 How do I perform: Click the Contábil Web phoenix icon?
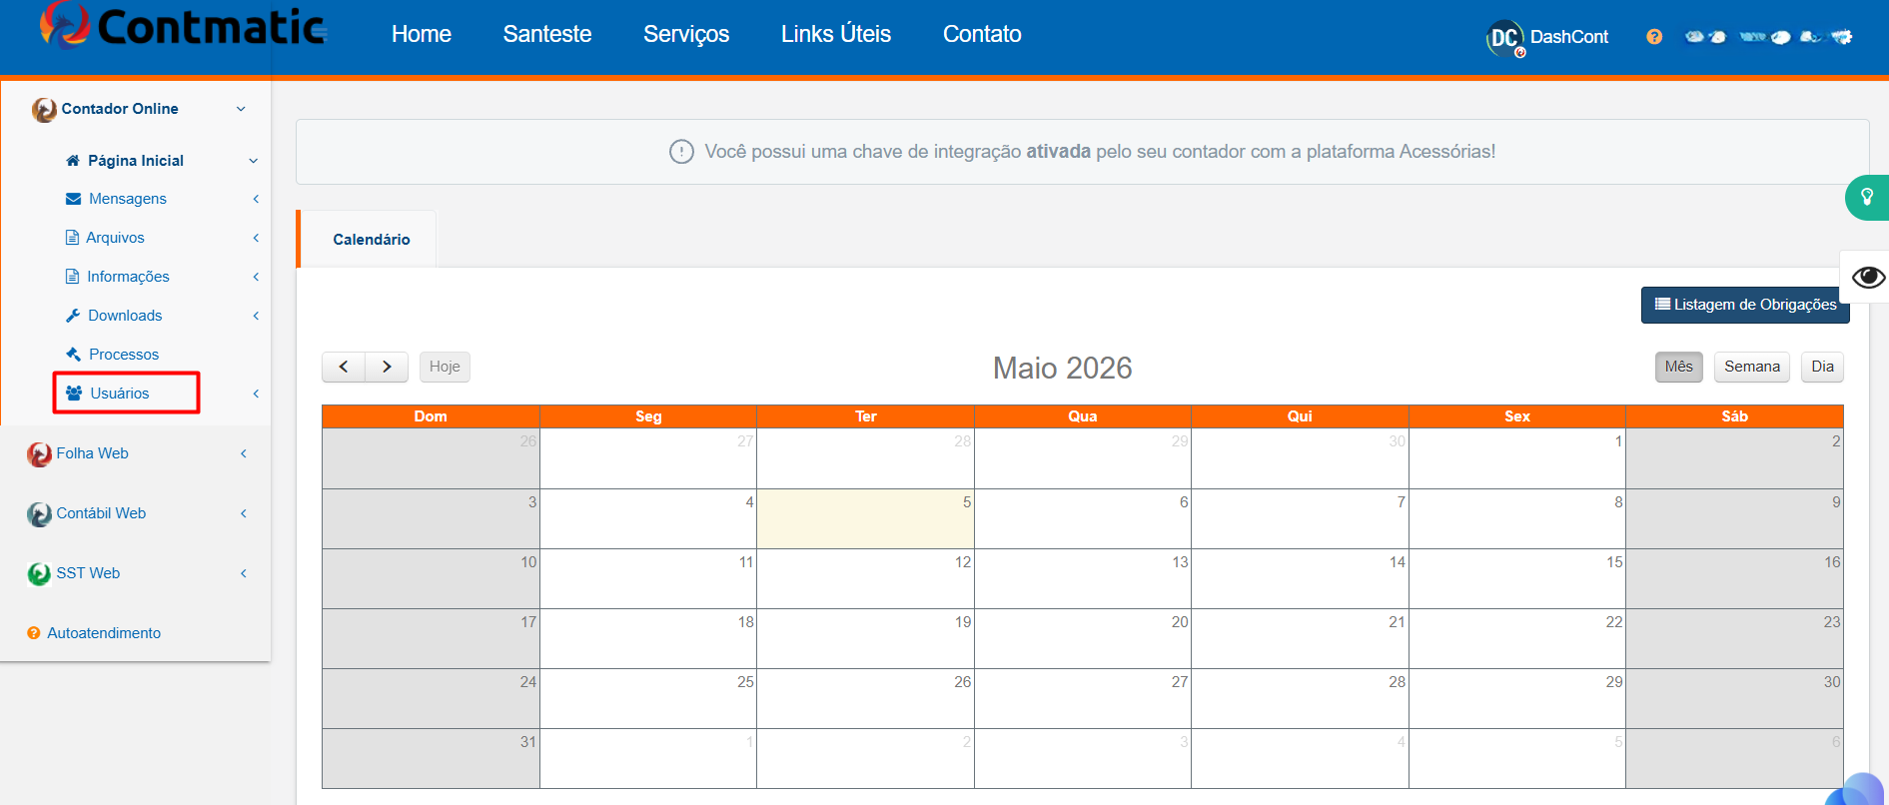pos(39,514)
